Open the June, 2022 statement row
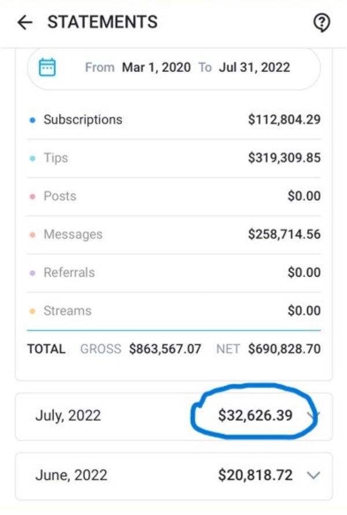This screenshot has height=515, width=347. [174, 476]
